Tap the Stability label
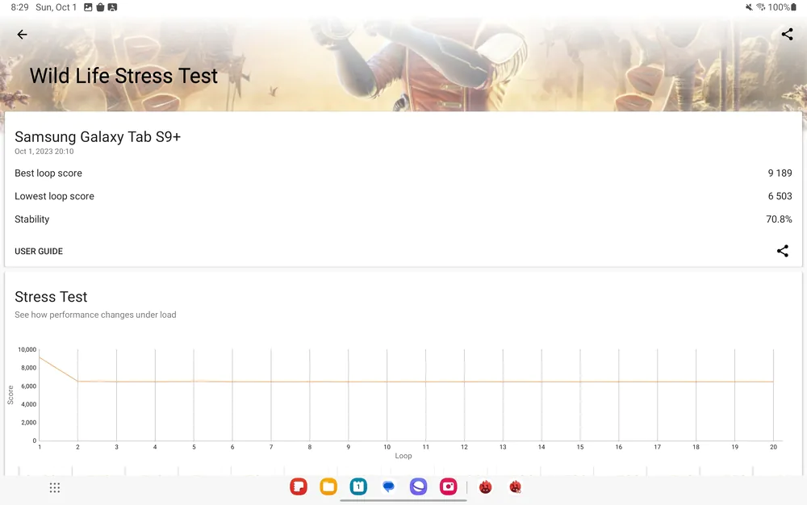The height and width of the screenshot is (505, 807). point(32,219)
